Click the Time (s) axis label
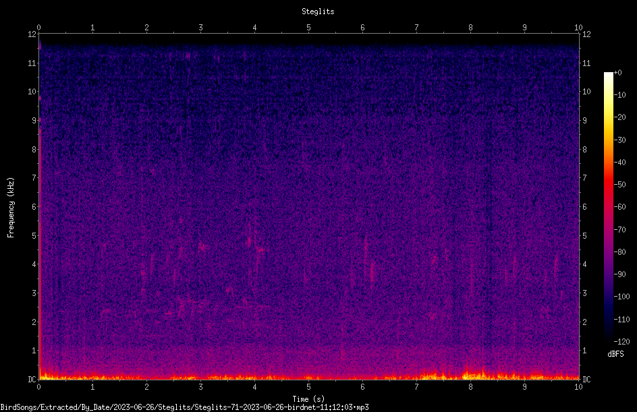Screen dimensions: 637x412 coord(308,399)
